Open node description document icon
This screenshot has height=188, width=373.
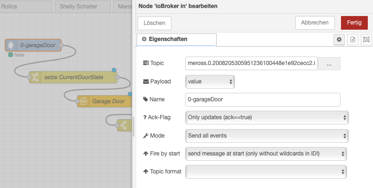click(353, 40)
